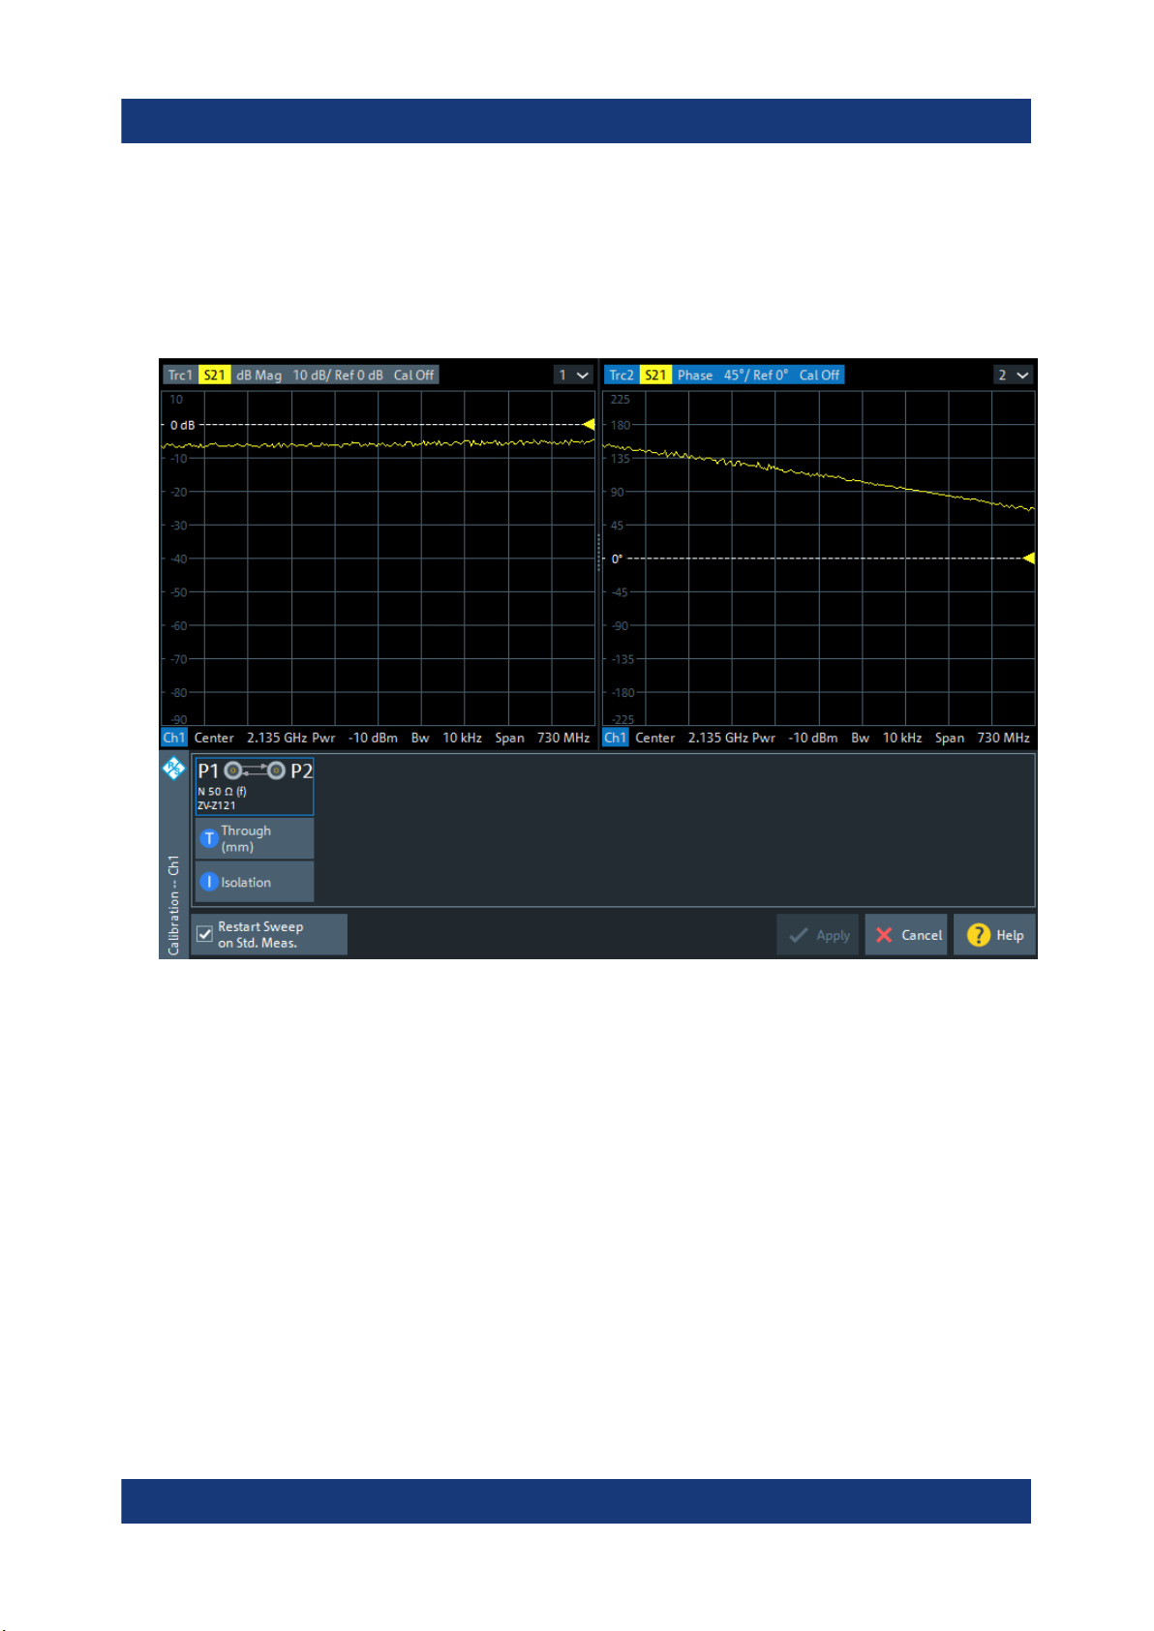Screen dimensions: 1154x1631
Task: Click the blue T icon for Through
Action: (208, 838)
